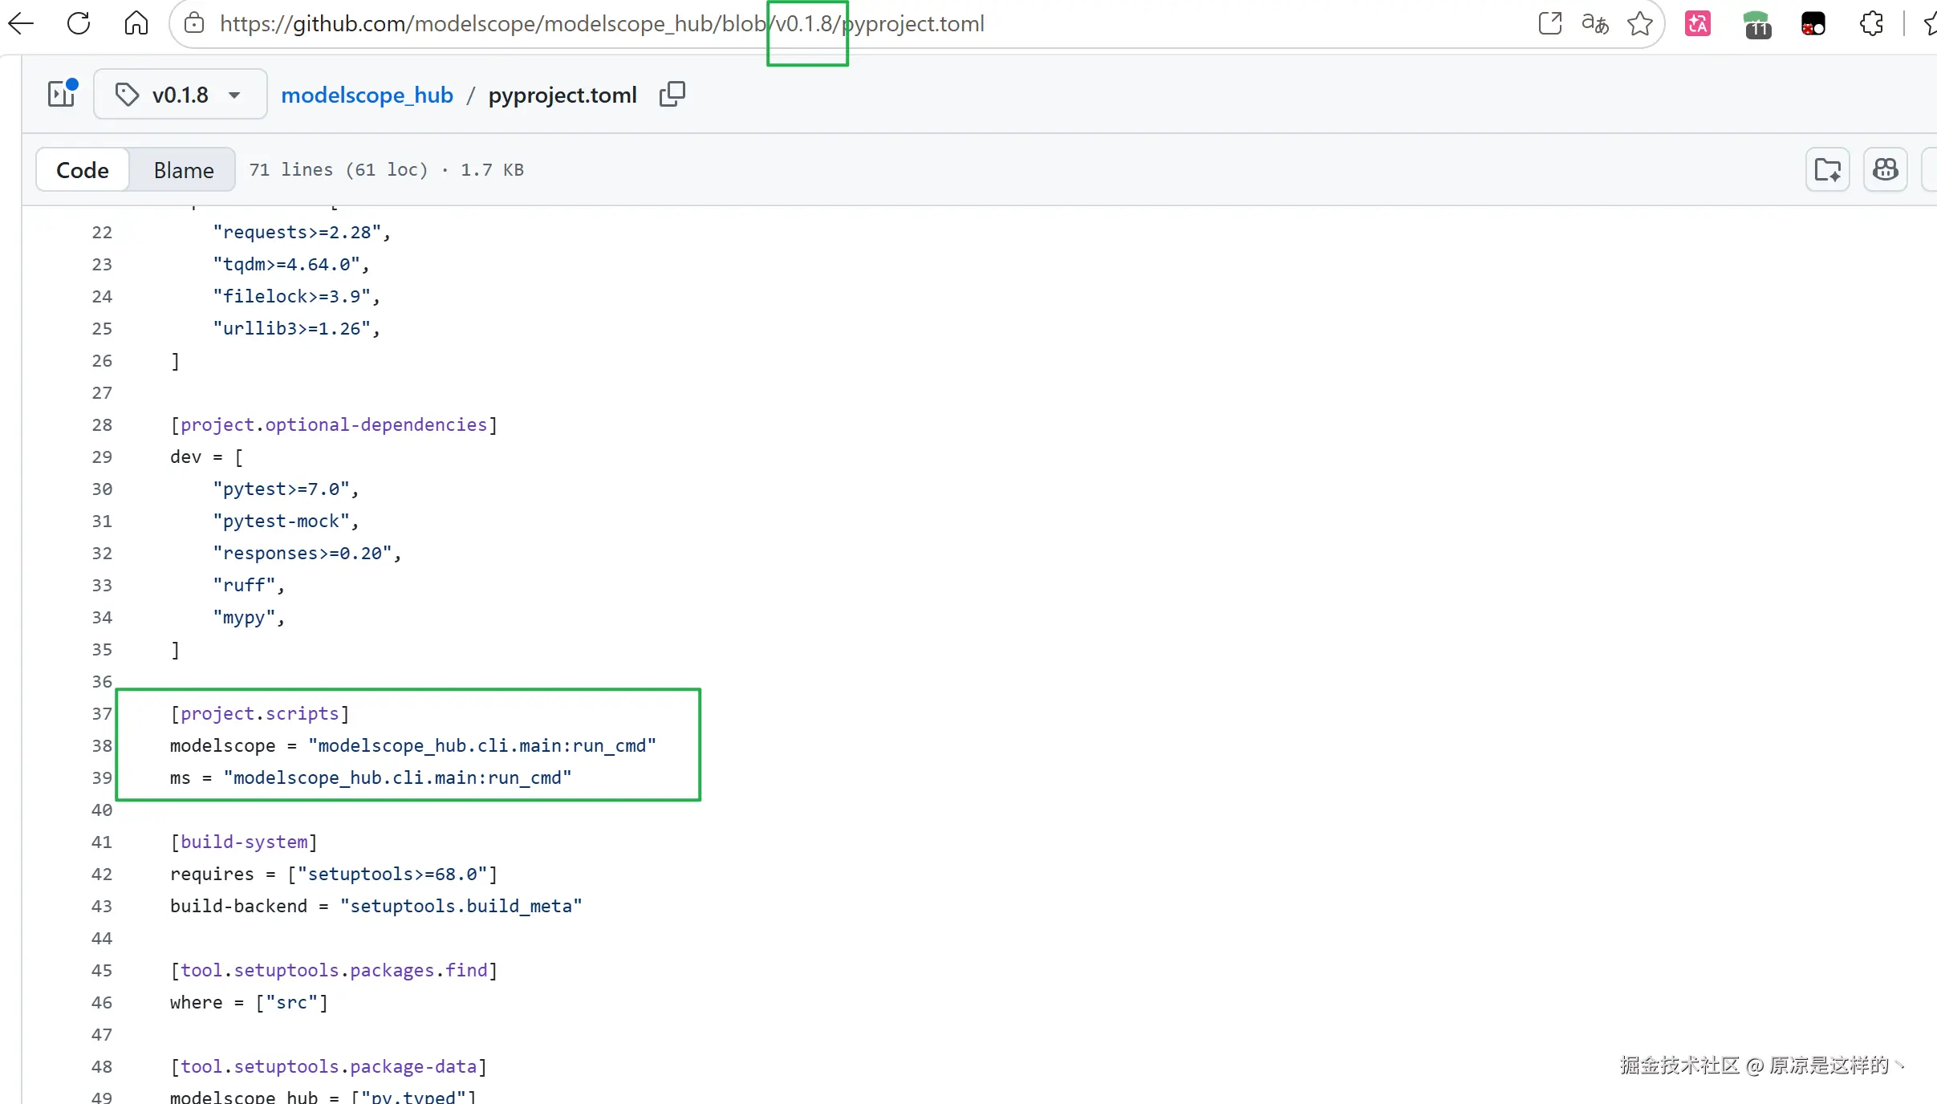Open the pink translator extension icon

click(1698, 23)
